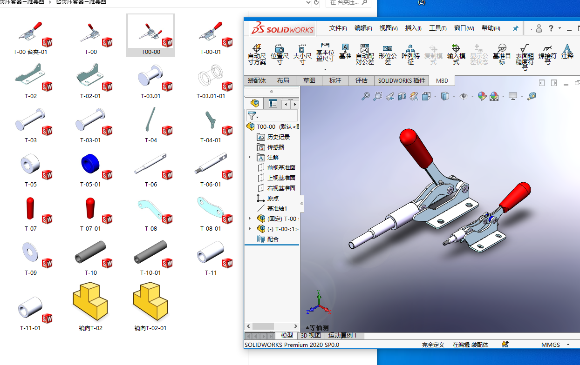The height and width of the screenshot is (365, 580).
Task: Open the Geometric Tolerance (形位公差) tool
Action: (388, 54)
